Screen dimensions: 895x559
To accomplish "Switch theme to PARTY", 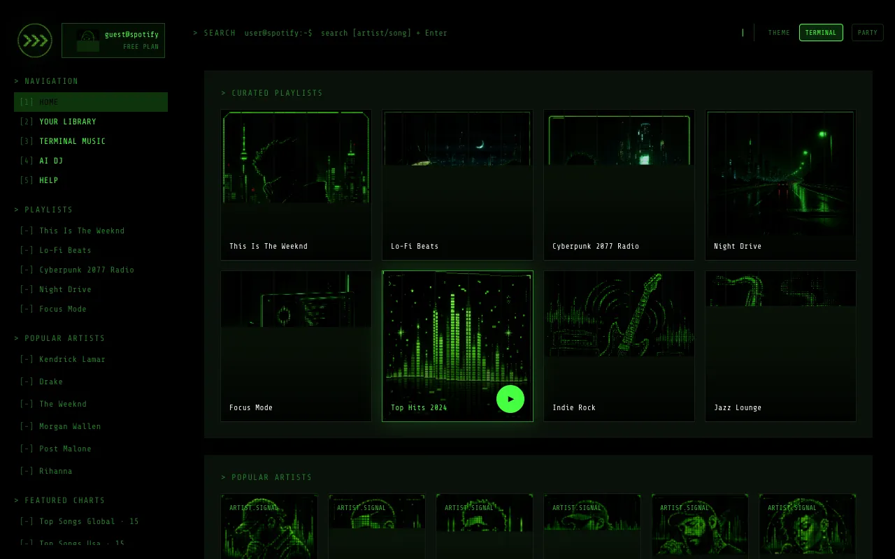I will [x=868, y=33].
